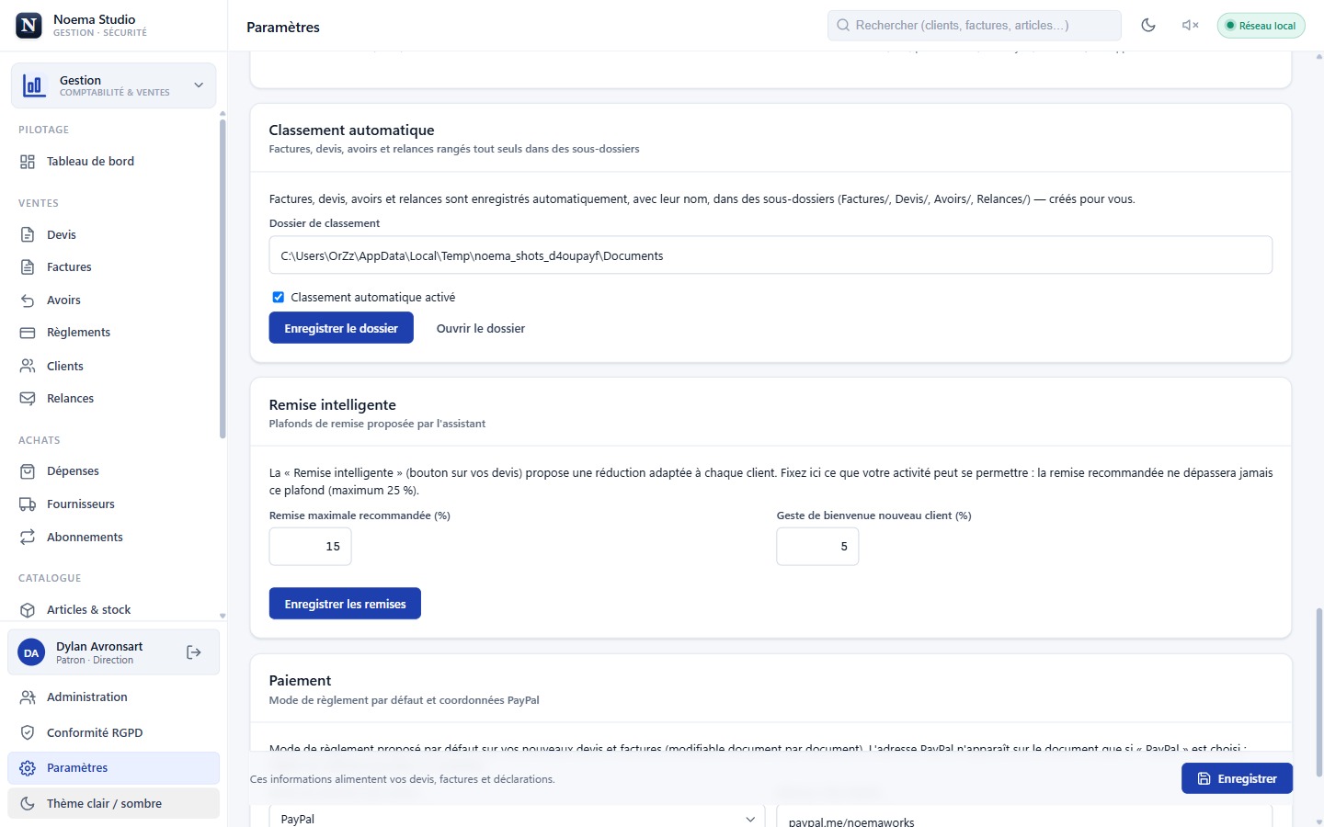The width and height of the screenshot is (1324, 827).
Task: Click the Fournisseurs truck icon
Action: coord(28,504)
